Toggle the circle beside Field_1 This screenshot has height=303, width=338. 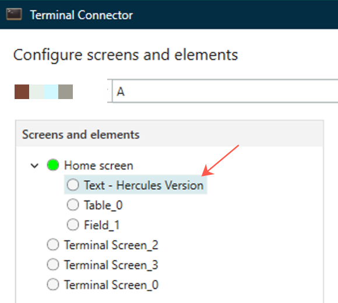point(73,224)
